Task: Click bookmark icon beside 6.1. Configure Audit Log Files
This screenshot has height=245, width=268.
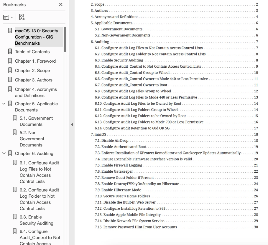Action: (15, 163)
